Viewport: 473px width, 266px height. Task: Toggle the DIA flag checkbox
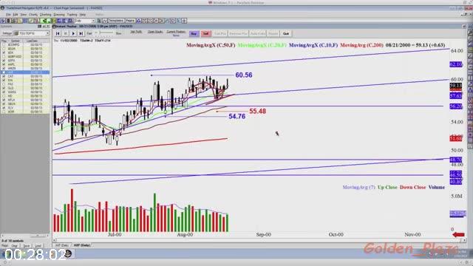click(4, 81)
